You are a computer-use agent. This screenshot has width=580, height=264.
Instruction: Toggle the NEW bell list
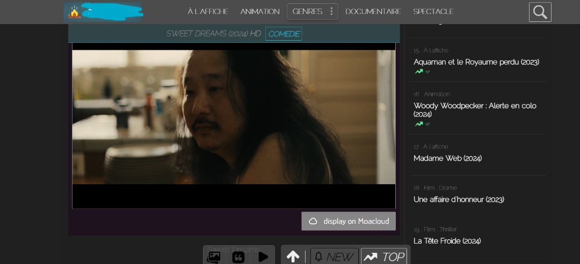click(334, 257)
